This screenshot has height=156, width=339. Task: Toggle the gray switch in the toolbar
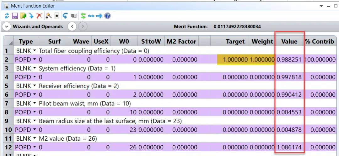pos(74,15)
